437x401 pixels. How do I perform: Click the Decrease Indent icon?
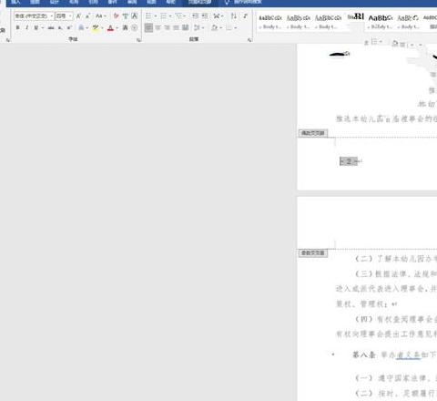pos(196,15)
